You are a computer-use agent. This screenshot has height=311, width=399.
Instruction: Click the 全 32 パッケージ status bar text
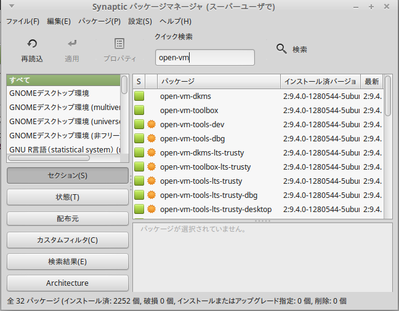click(x=177, y=301)
